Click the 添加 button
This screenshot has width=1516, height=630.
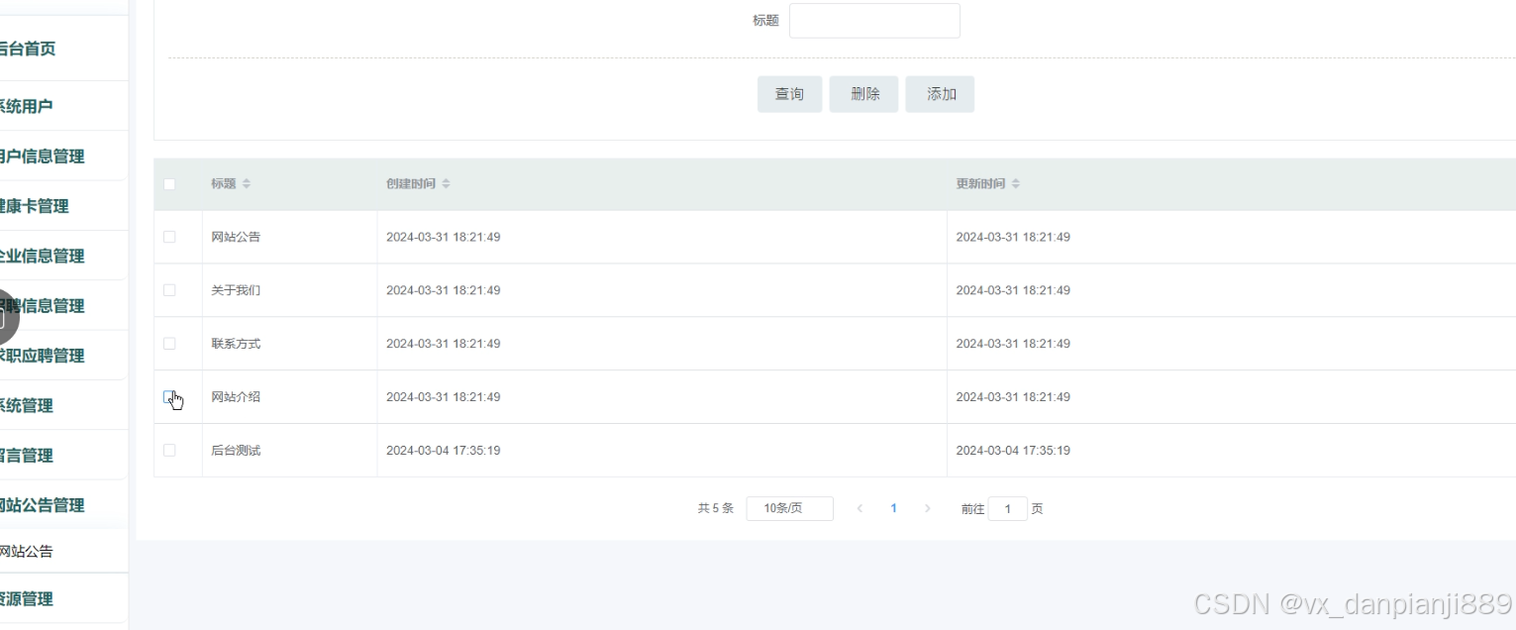[x=941, y=94]
